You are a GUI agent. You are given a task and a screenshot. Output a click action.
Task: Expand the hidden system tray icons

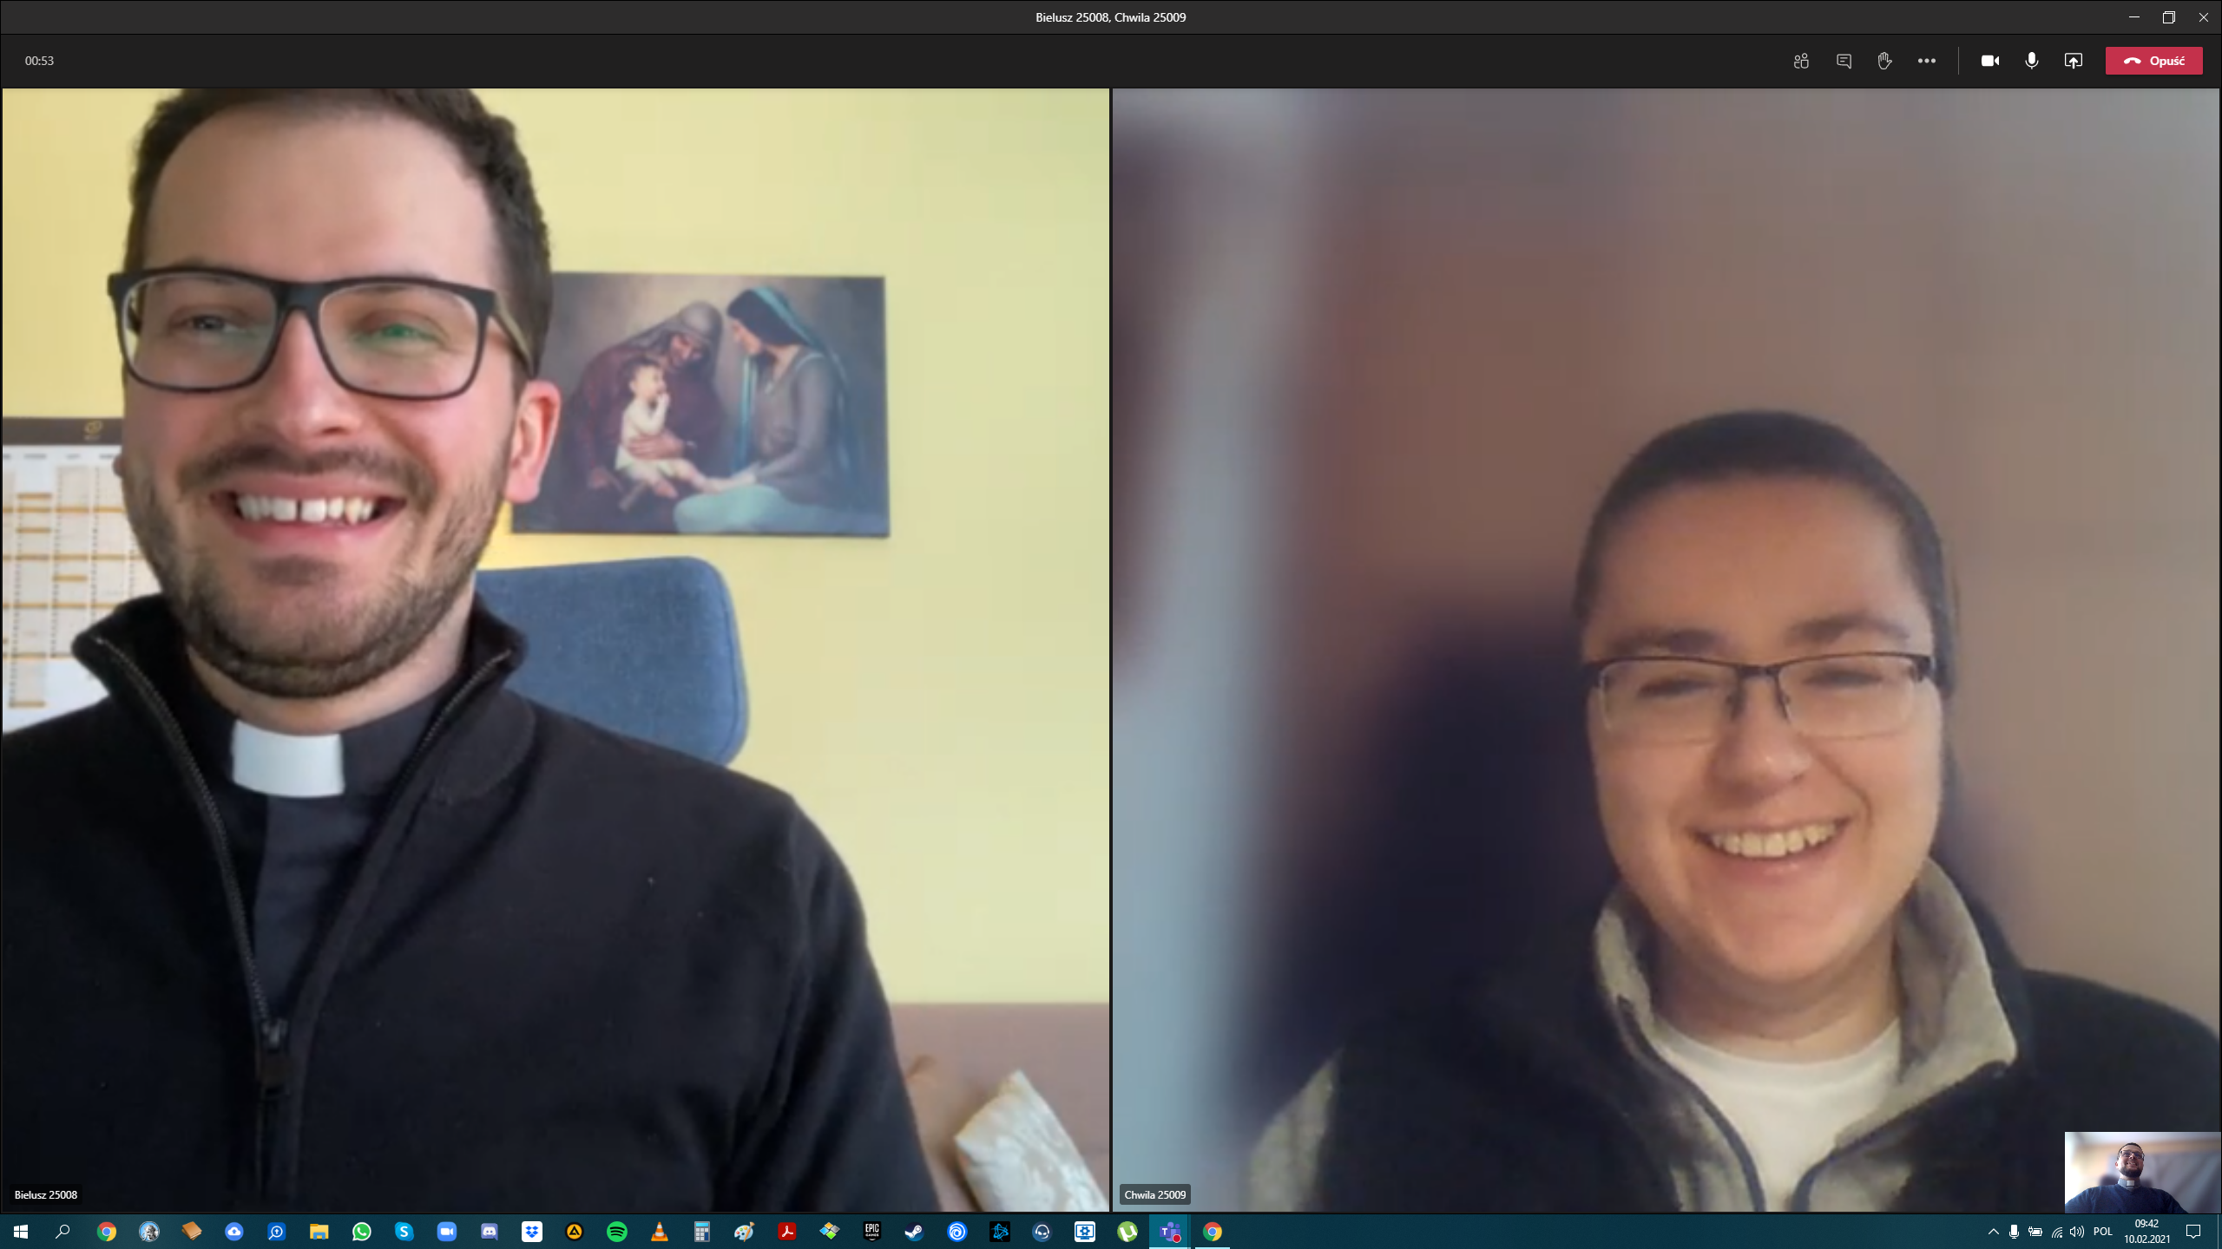(1993, 1232)
